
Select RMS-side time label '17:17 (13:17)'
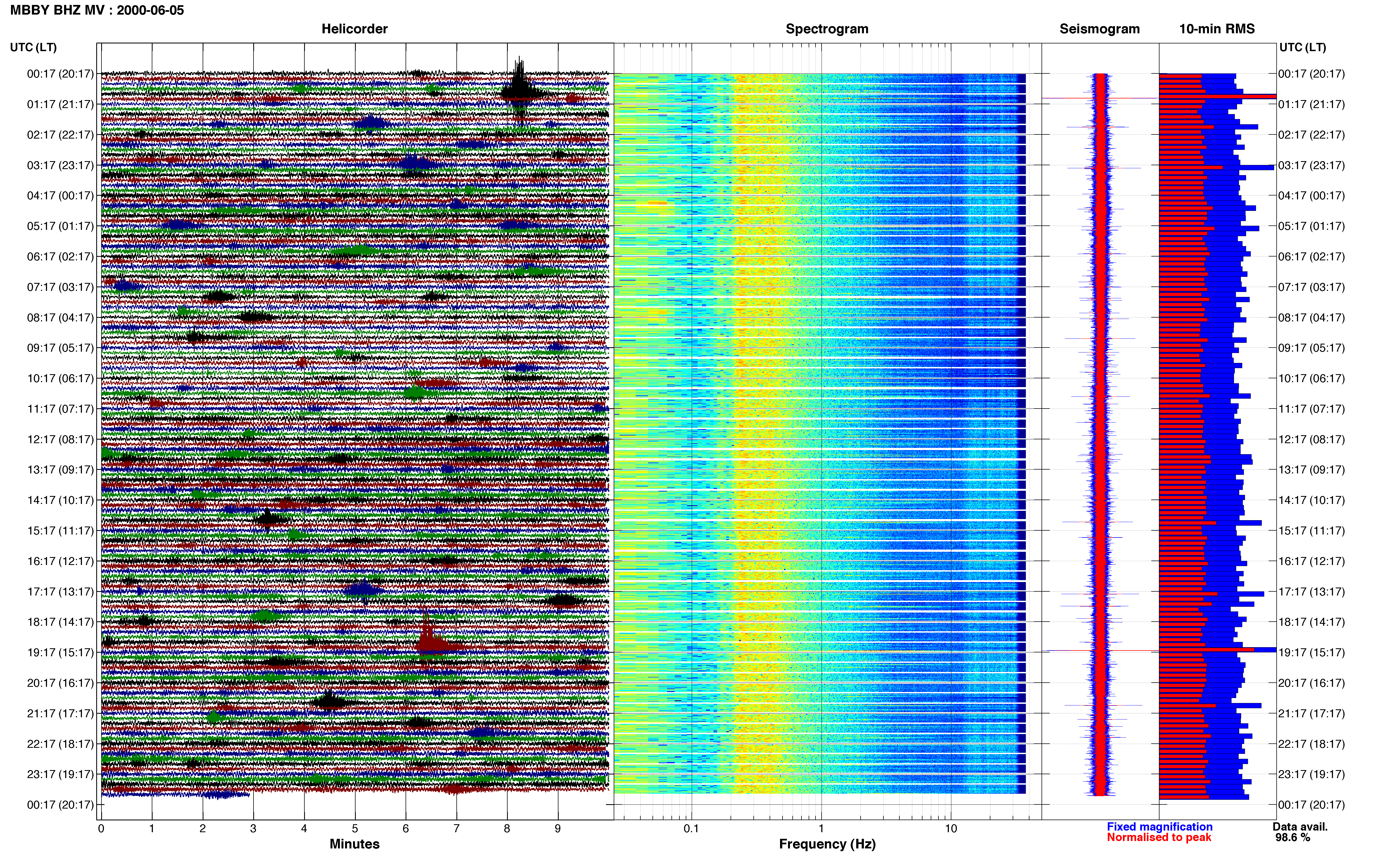pyautogui.click(x=1312, y=592)
